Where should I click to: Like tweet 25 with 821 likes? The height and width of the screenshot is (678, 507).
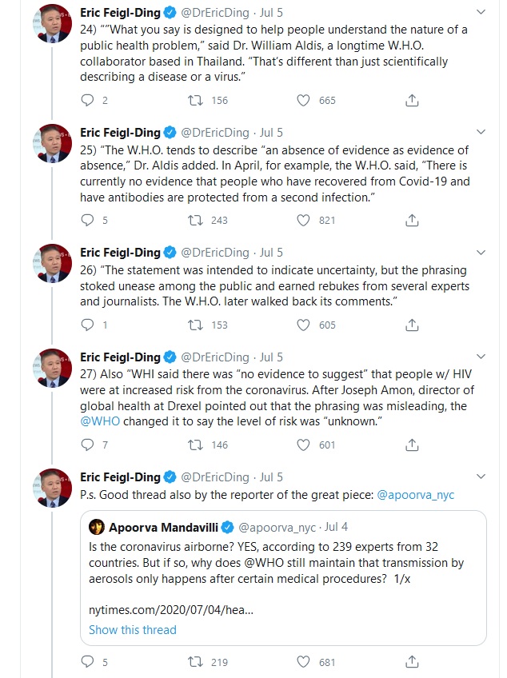[304, 220]
